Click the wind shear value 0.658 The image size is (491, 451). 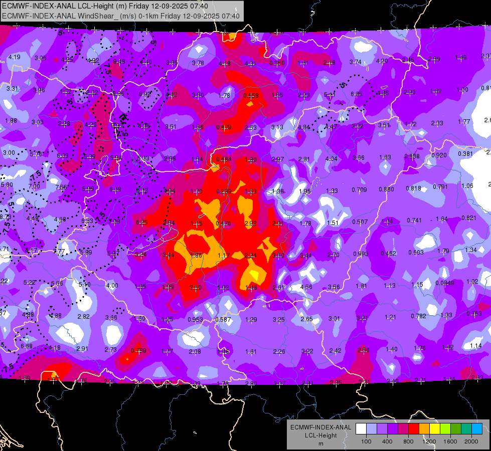[x=251, y=95]
